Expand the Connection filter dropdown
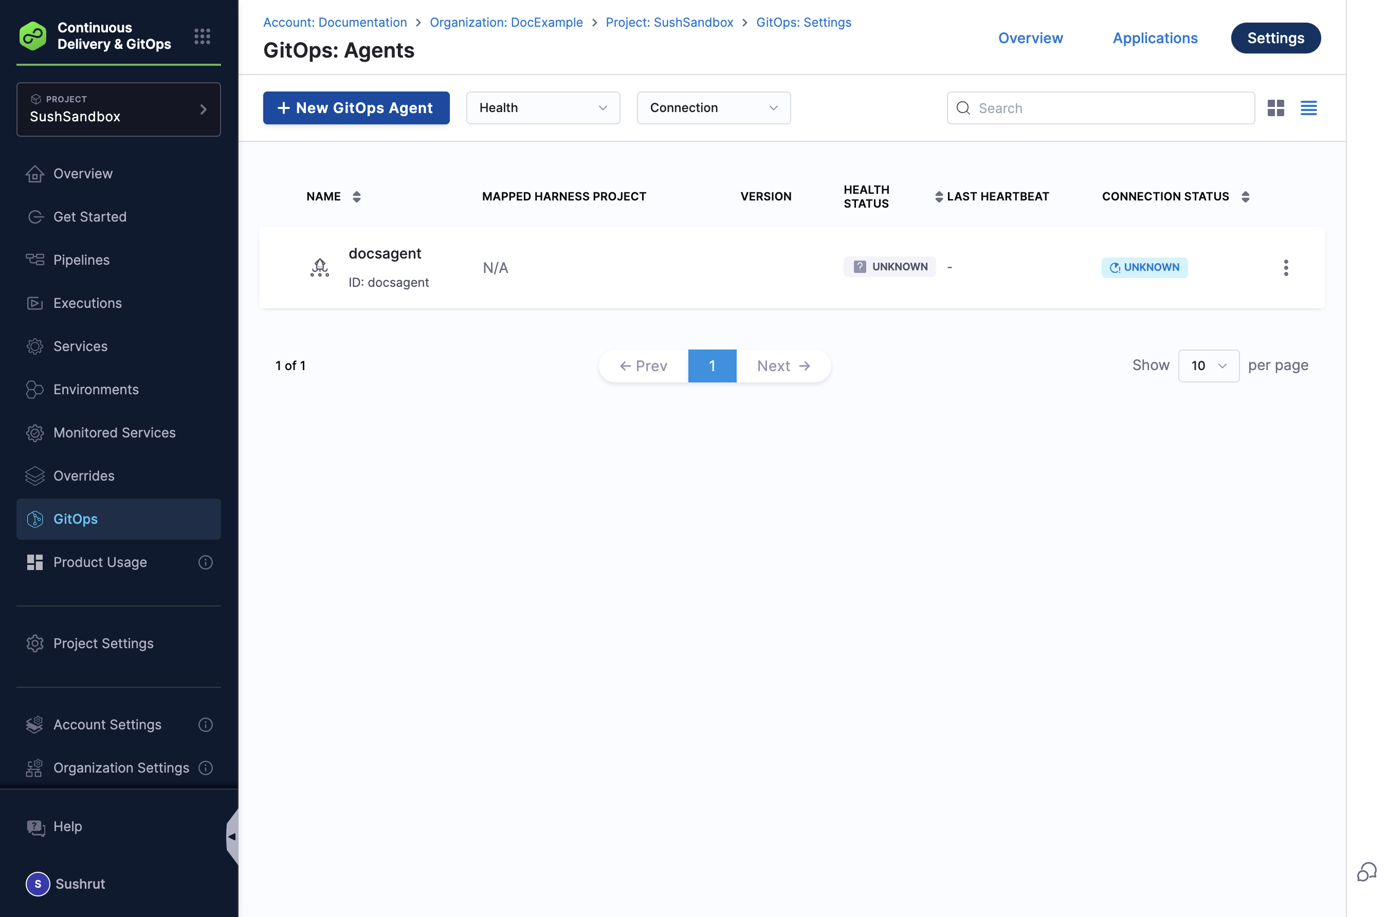1387x917 pixels. pos(714,108)
